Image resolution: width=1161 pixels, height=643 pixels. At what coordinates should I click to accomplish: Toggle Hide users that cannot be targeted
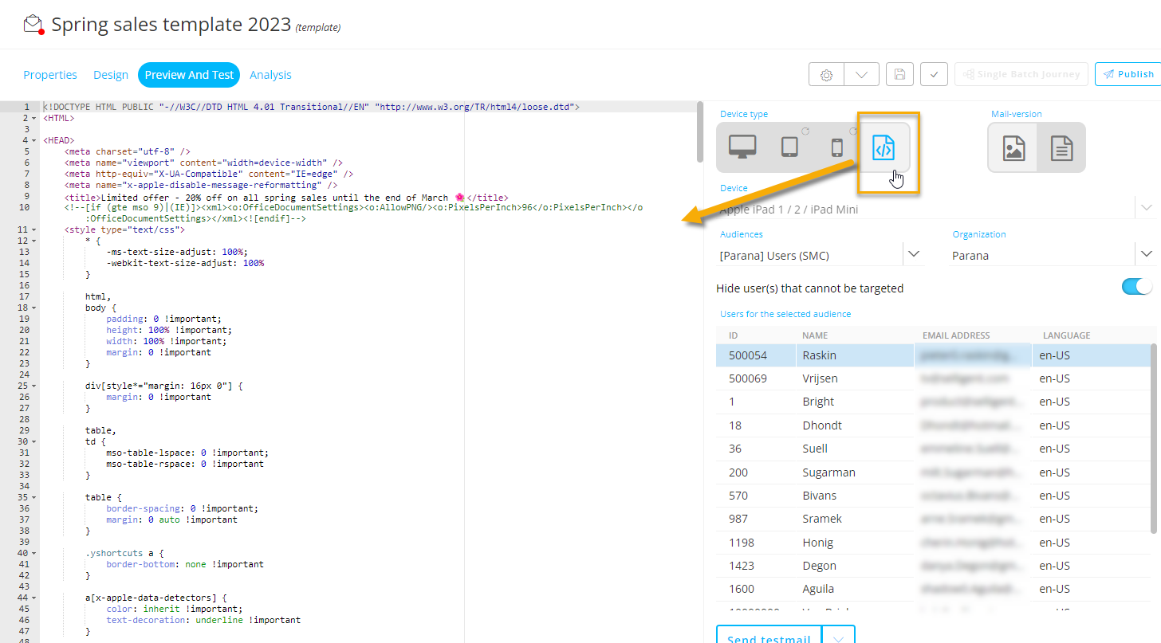pyautogui.click(x=1136, y=287)
